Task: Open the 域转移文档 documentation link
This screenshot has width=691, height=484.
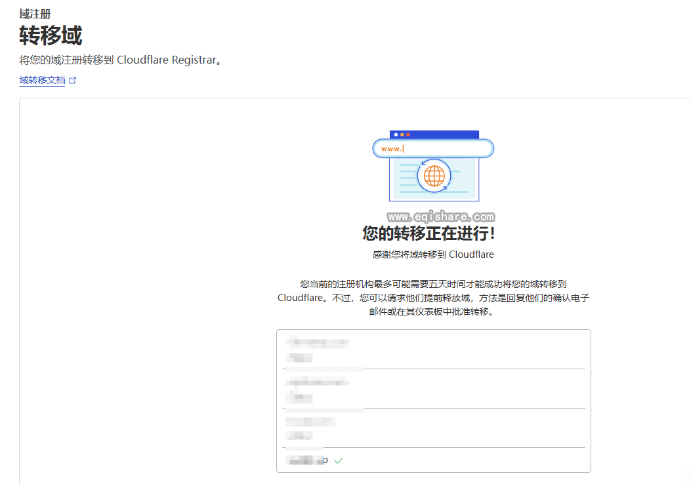Action: pos(42,81)
